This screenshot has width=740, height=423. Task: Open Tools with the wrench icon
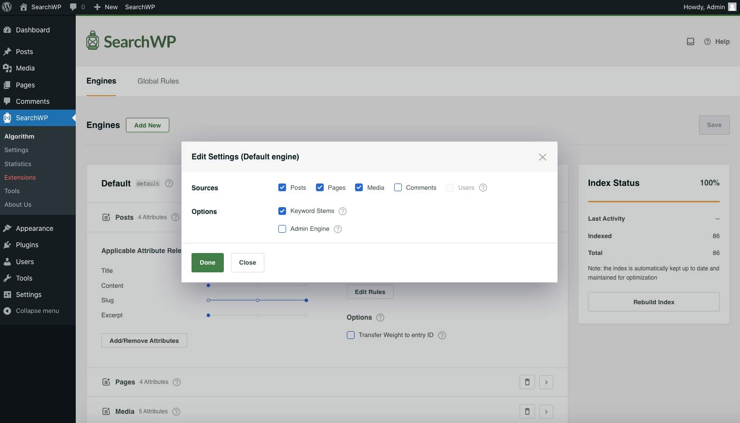(38, 278)
